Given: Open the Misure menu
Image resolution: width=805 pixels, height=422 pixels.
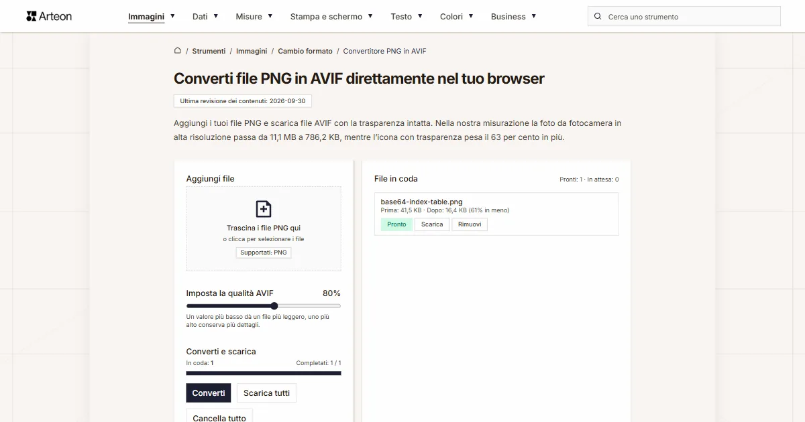Looking at the screenshot, I should pos(249,16).
